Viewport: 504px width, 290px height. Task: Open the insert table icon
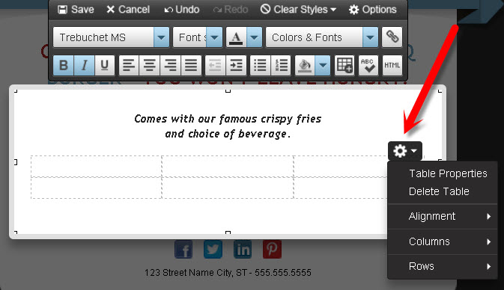pos(344,66)
